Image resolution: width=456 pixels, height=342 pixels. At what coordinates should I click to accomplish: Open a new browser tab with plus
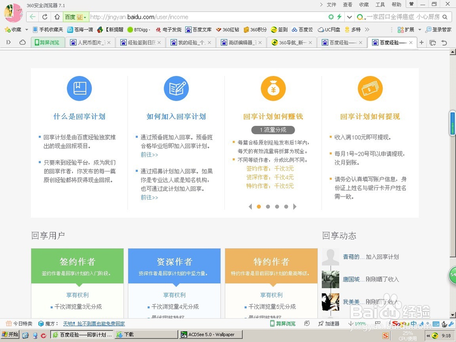(421, 42)
